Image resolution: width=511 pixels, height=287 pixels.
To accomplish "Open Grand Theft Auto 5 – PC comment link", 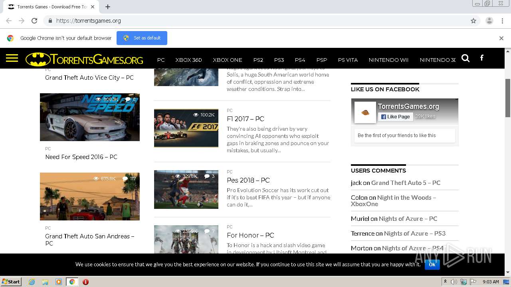I will (x=406, y=183).
